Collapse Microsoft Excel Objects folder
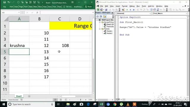This screenshot has height=107, width=190. (100, 22)
